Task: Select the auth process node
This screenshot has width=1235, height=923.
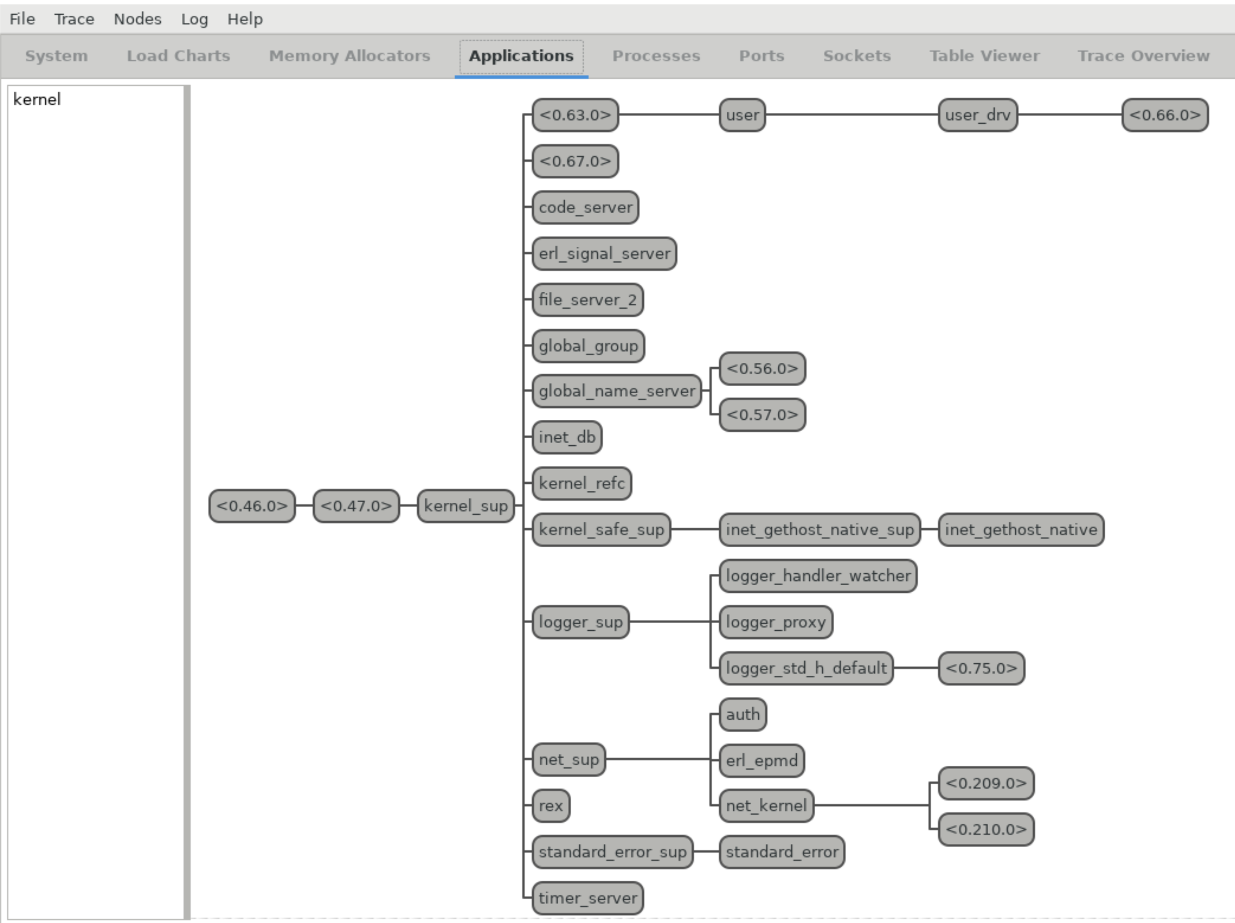Action: click(743, 714)
